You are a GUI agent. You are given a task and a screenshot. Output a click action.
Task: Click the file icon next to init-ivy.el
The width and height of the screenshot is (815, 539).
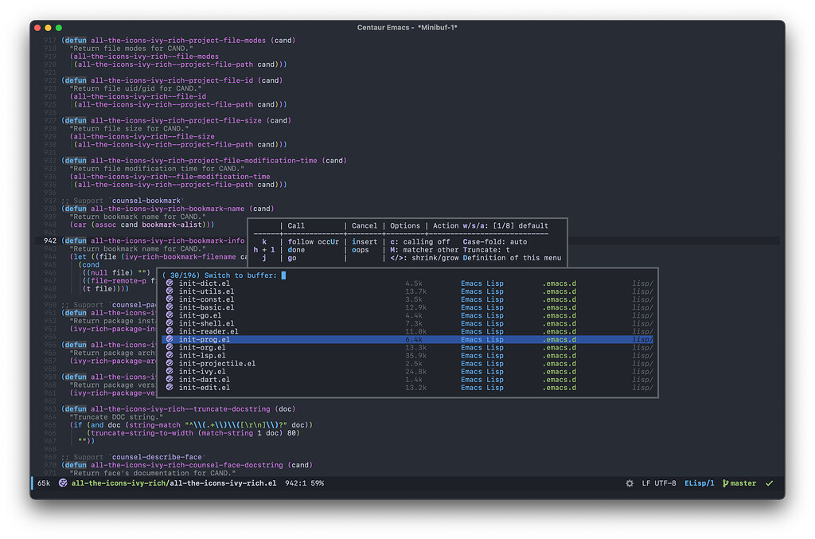[170, 371]
